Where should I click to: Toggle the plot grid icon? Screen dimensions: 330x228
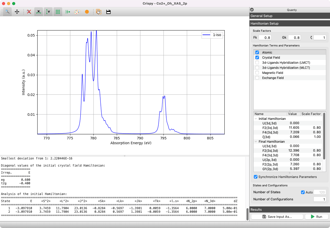click(58, 12)
